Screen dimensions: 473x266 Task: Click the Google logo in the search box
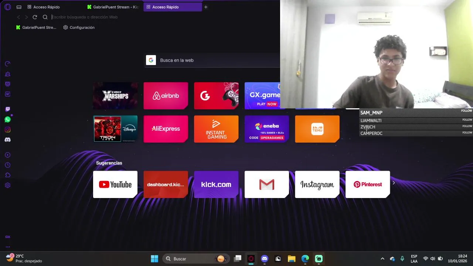(151, 60)
